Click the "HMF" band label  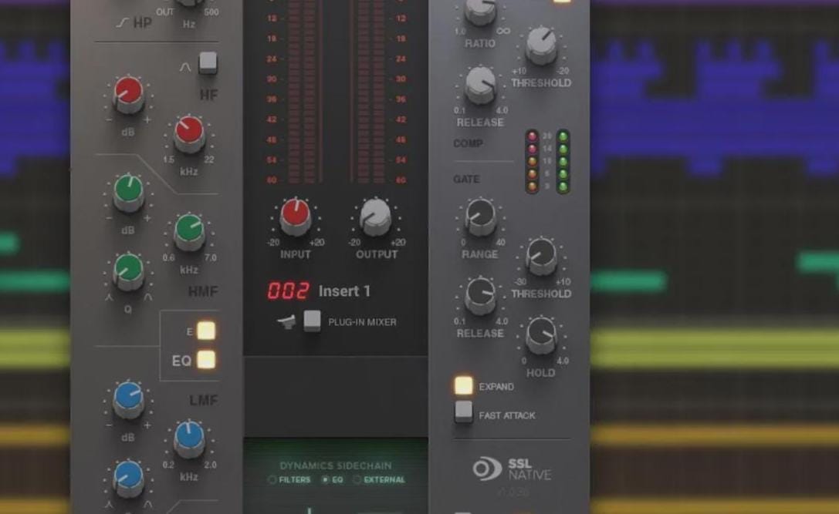point(203,291)
